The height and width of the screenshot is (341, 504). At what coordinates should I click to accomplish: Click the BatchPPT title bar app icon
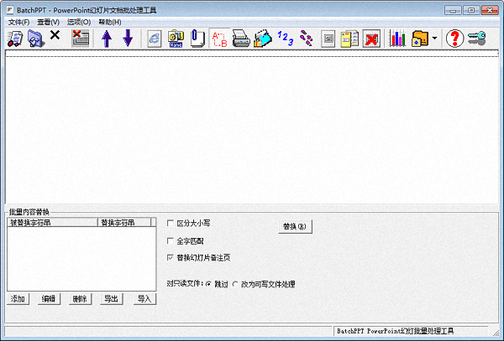10,10
